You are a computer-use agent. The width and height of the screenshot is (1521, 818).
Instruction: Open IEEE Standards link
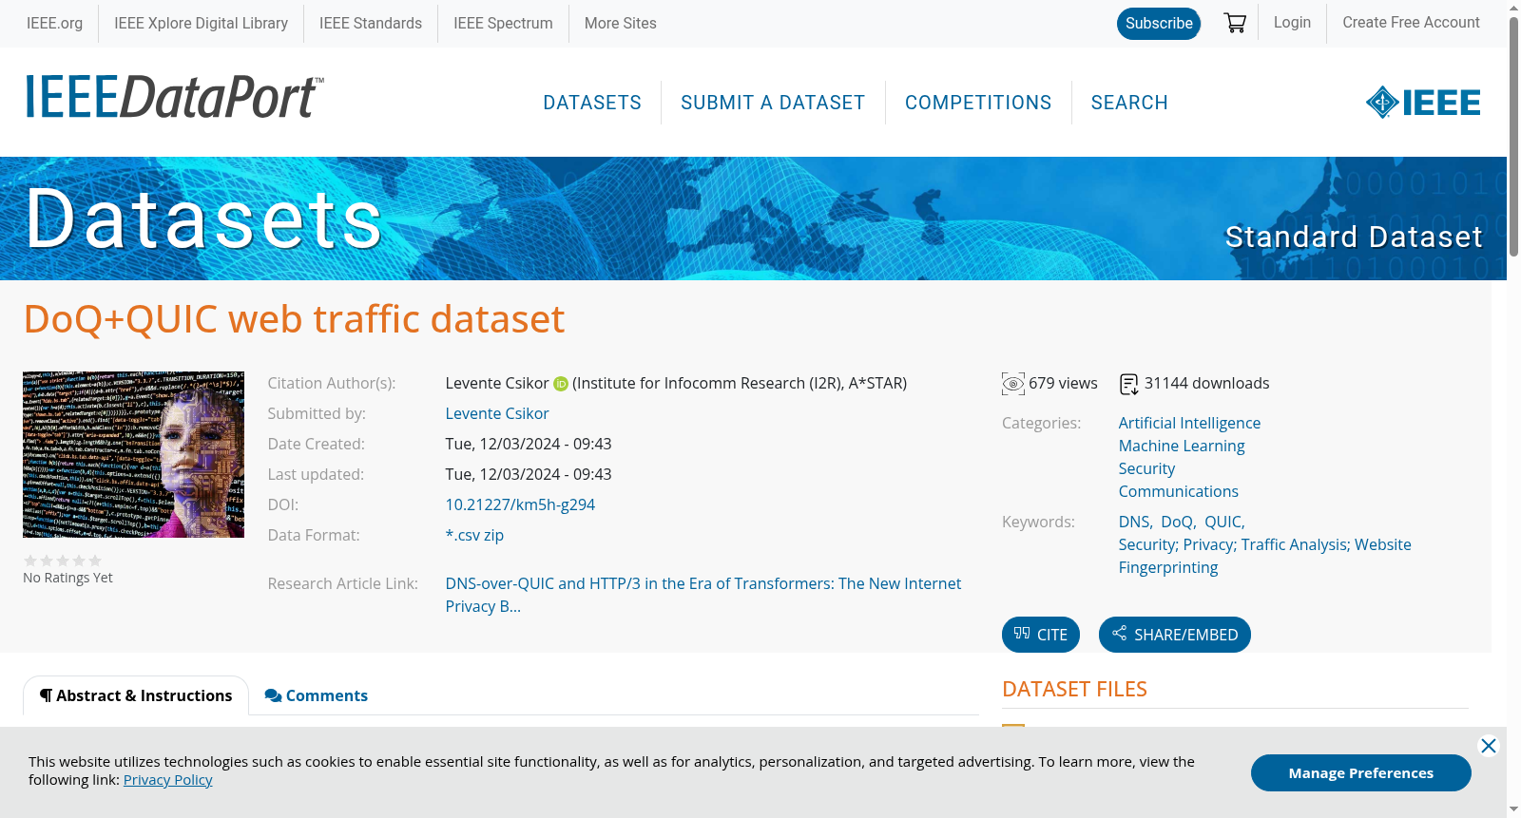pyautogui.click(x=371, y=24)
